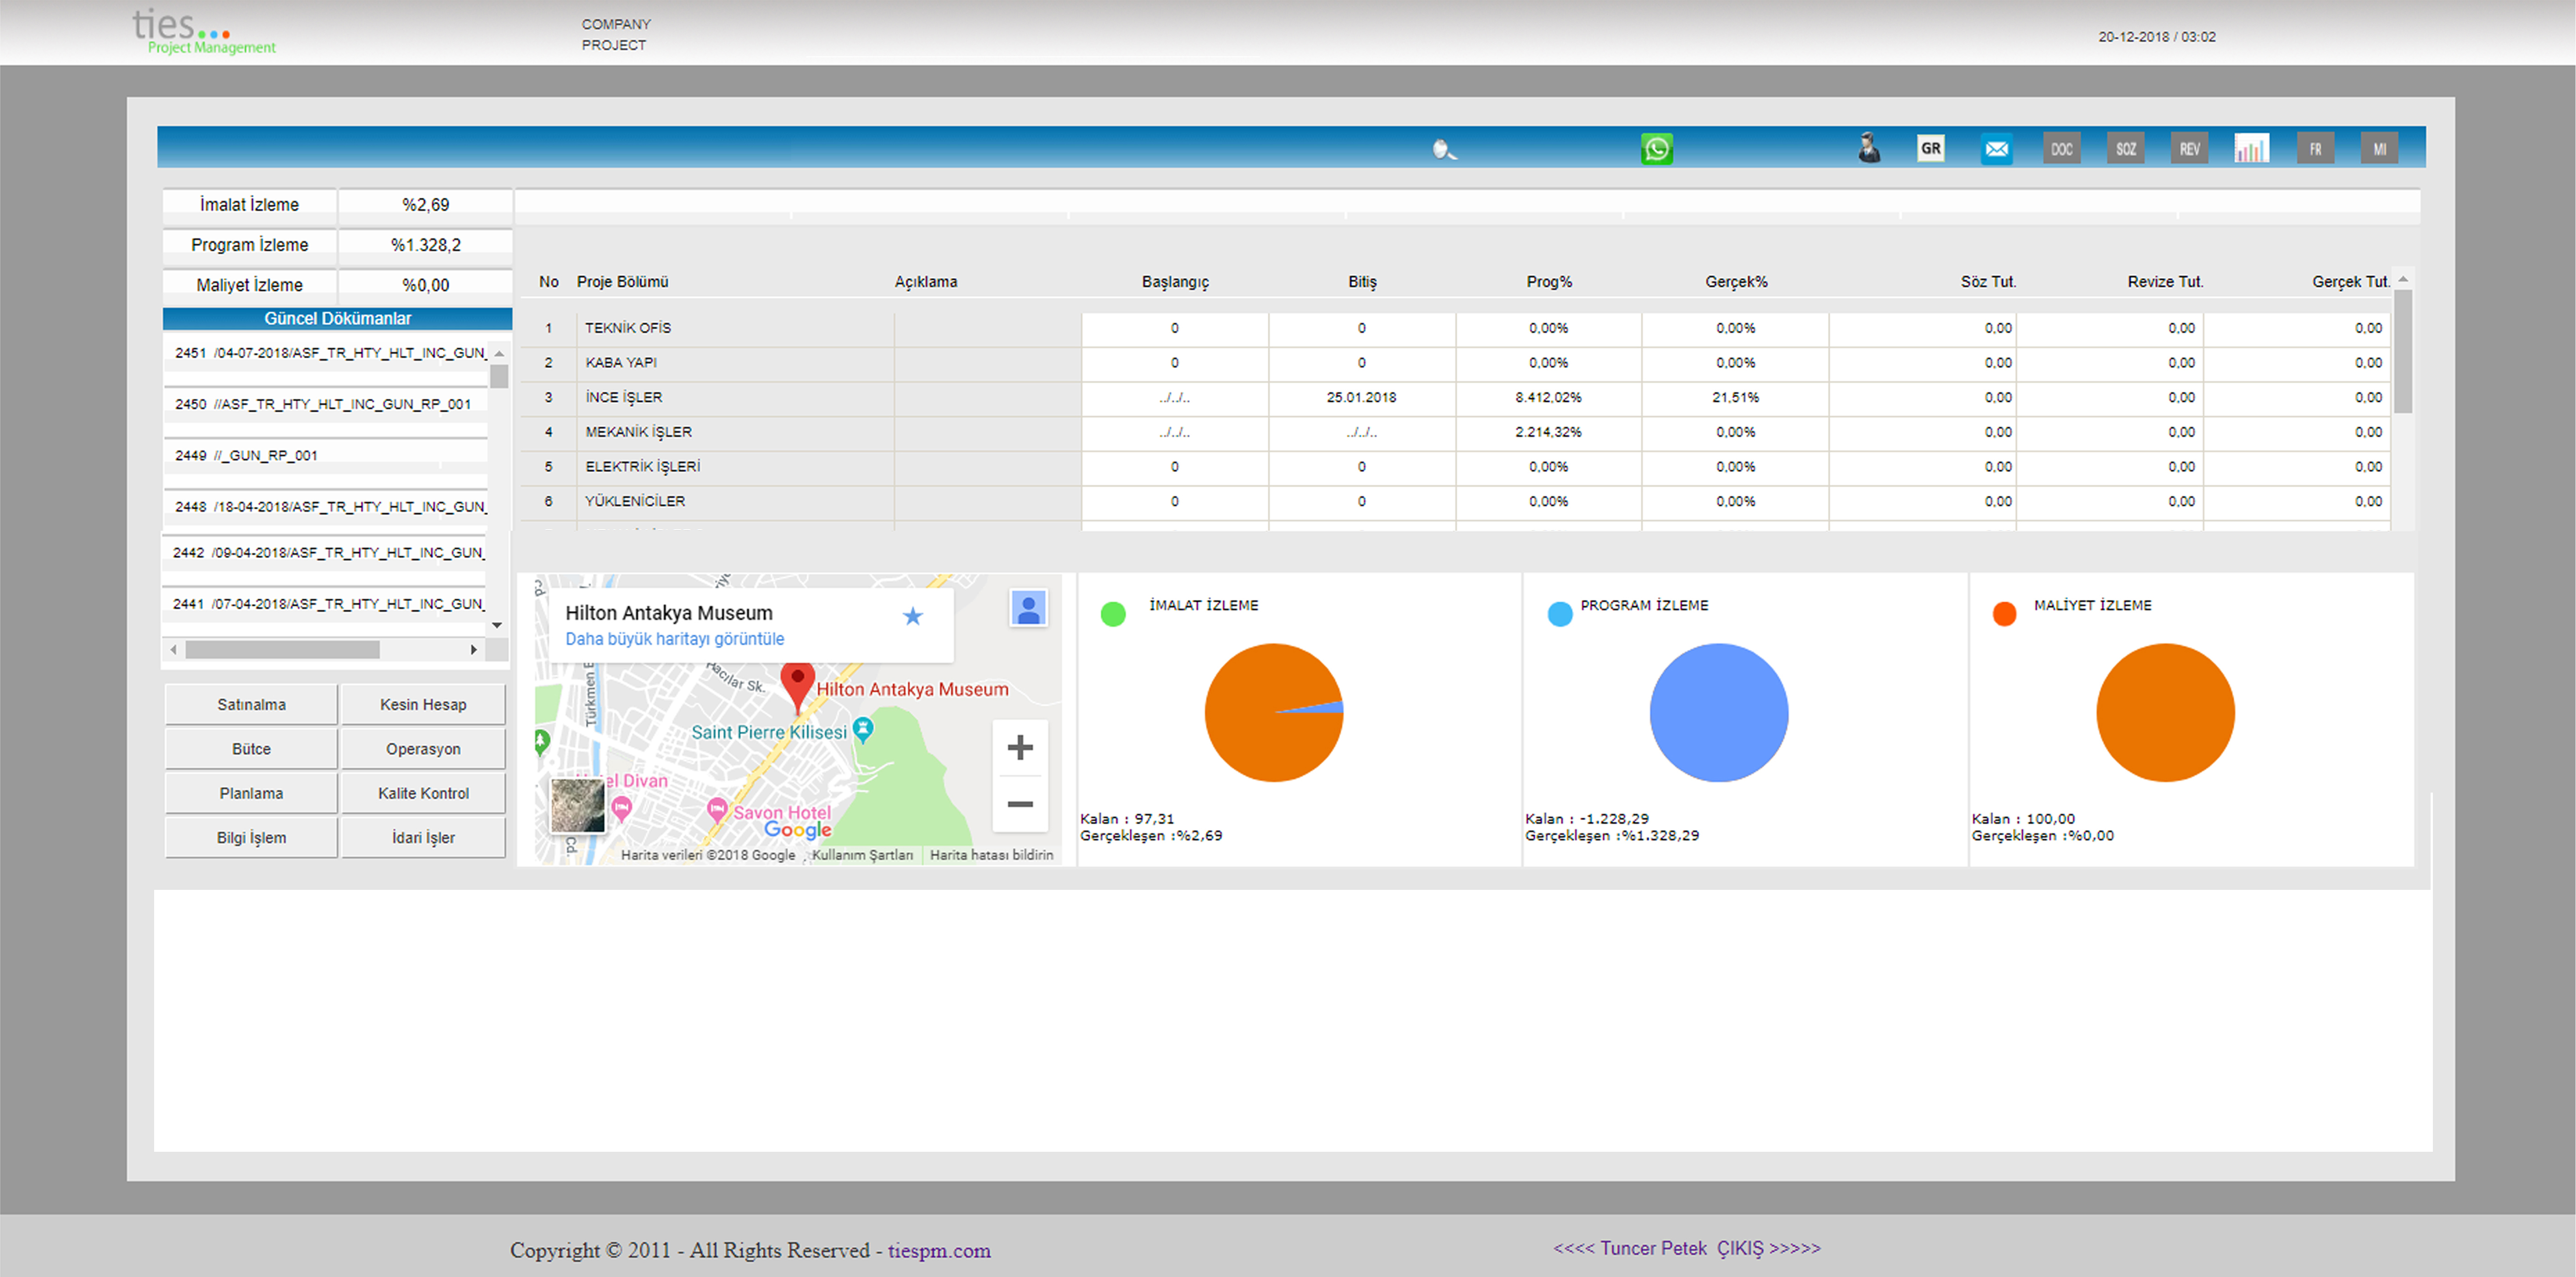Open the Satınalma module
The image size is (2576, 1277).
pos(251,705)
